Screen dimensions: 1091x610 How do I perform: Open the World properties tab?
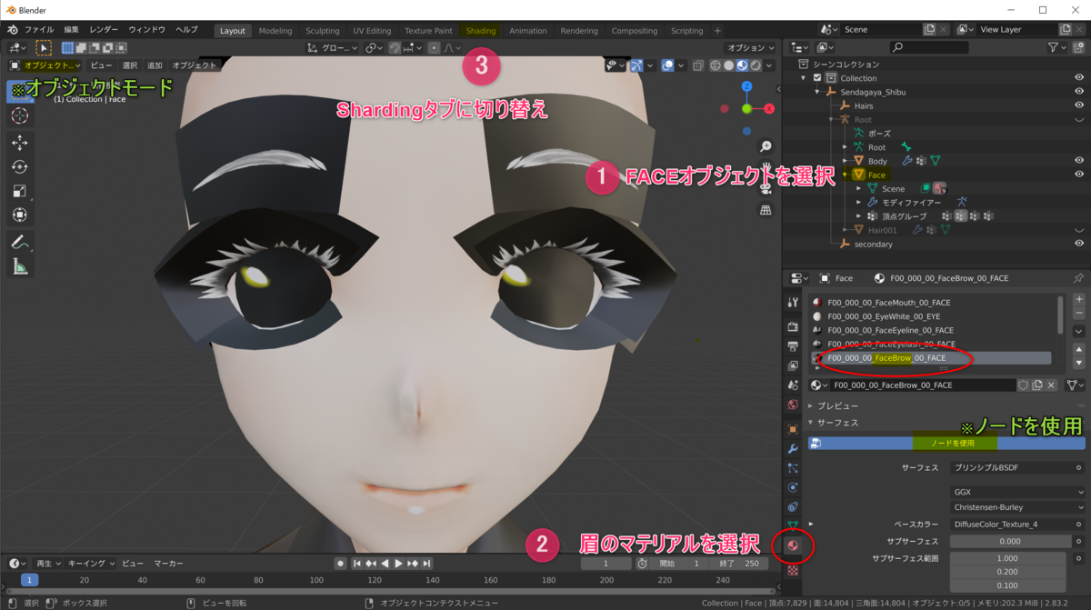coord(793,405)
